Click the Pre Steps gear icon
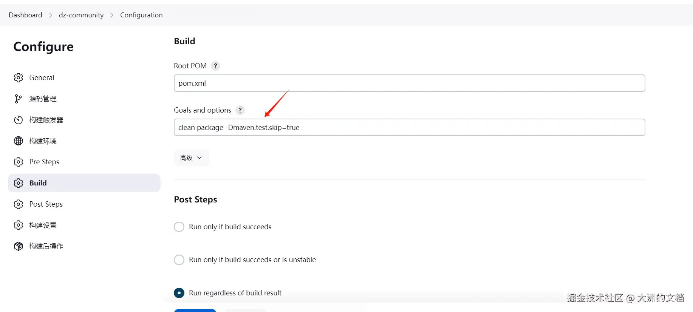The image size is (693, 312). tap(19, 162)
